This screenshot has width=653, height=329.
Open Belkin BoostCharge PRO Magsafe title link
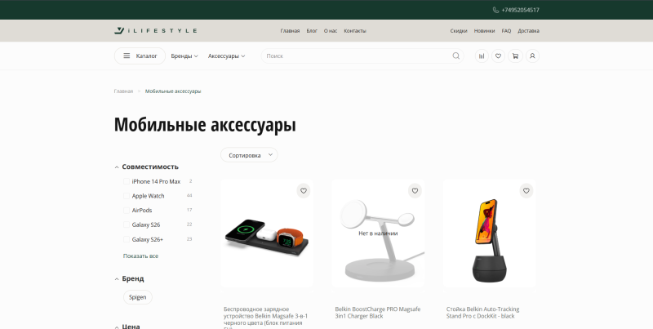tap(378, 313)
